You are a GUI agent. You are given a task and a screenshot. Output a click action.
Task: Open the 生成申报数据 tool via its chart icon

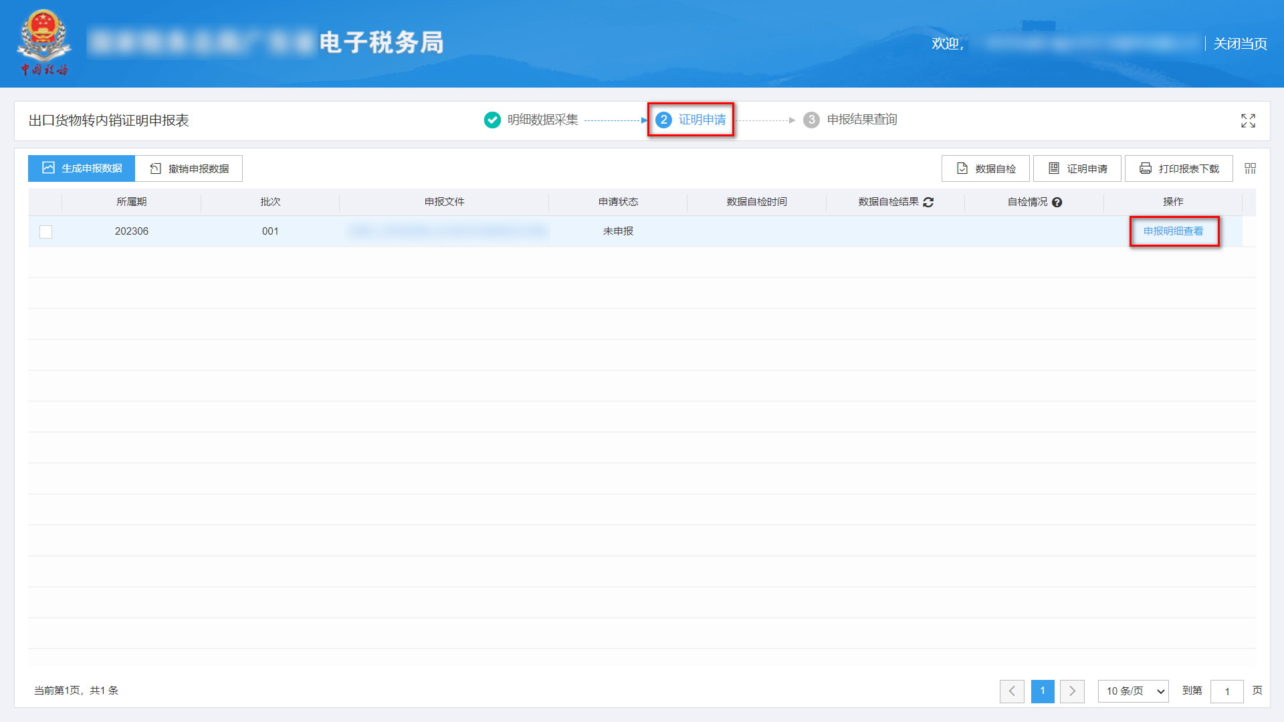coord(47,168)
